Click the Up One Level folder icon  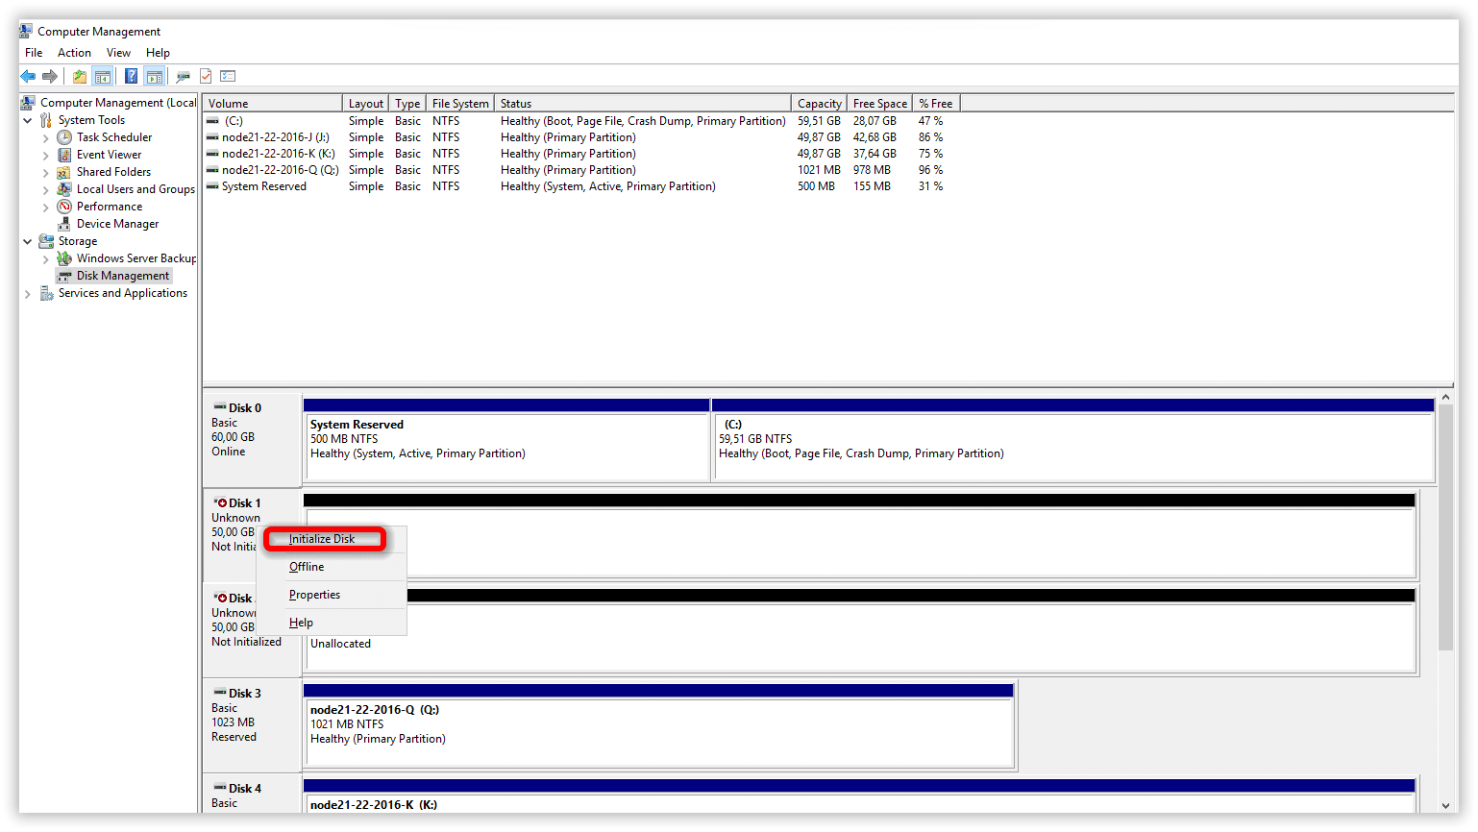tap(80, 76)
